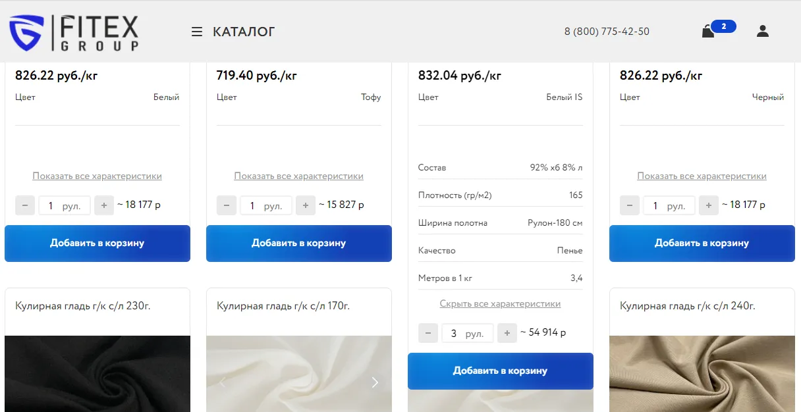Add the Белый IS fabric to cart
This screenshot has height=412, width=801.
click(x=500, y=371)
